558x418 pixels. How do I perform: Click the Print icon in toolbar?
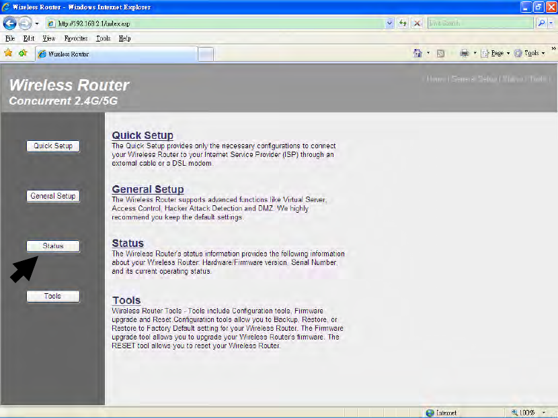click(465, 53)
